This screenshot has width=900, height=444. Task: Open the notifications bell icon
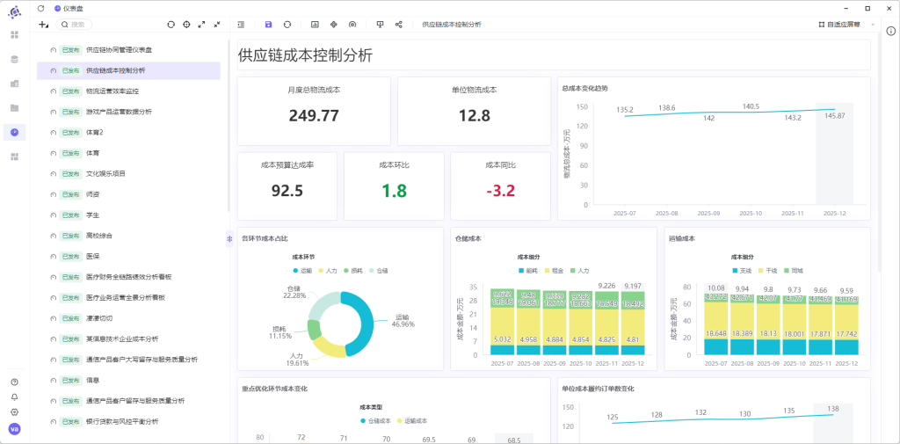pos(14,397)
